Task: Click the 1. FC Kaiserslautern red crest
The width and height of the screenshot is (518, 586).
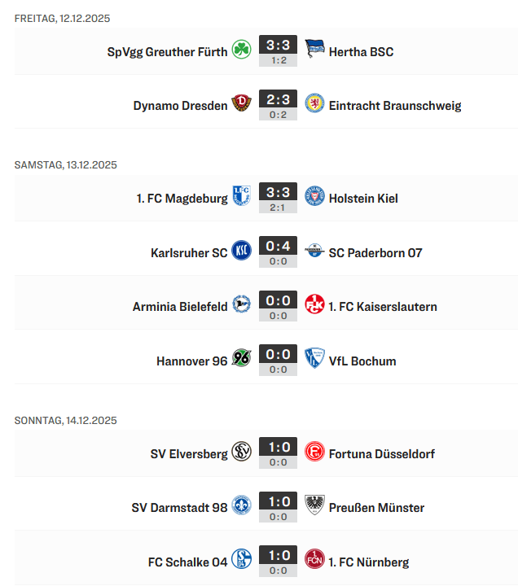Action: click(314, 306)
